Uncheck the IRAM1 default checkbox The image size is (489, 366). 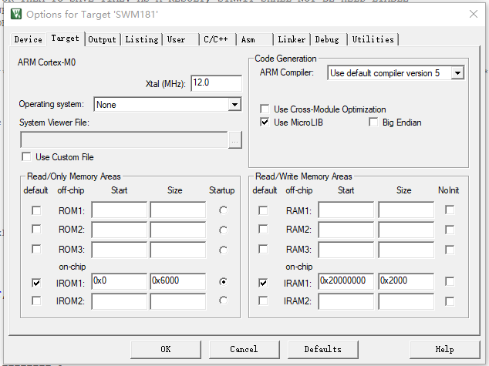pyautogui.click(x=263, y=283)
